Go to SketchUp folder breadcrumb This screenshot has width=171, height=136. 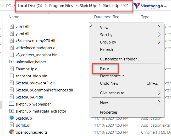pos(88,6)
